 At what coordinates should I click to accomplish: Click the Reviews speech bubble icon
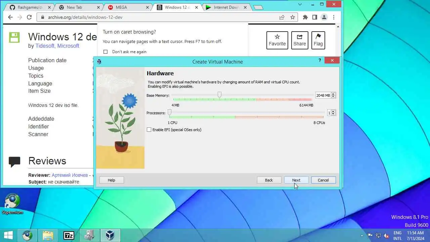pos(14,162)
